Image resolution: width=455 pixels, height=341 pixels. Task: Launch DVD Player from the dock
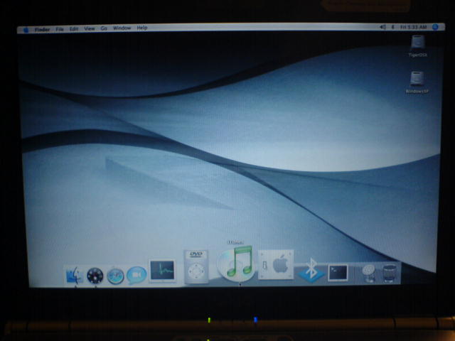(x=196, y=267)
